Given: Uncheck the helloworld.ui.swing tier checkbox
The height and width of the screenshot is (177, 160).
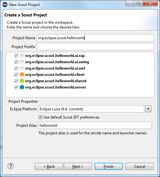Looking at the screenshot, I should [16, 62].
